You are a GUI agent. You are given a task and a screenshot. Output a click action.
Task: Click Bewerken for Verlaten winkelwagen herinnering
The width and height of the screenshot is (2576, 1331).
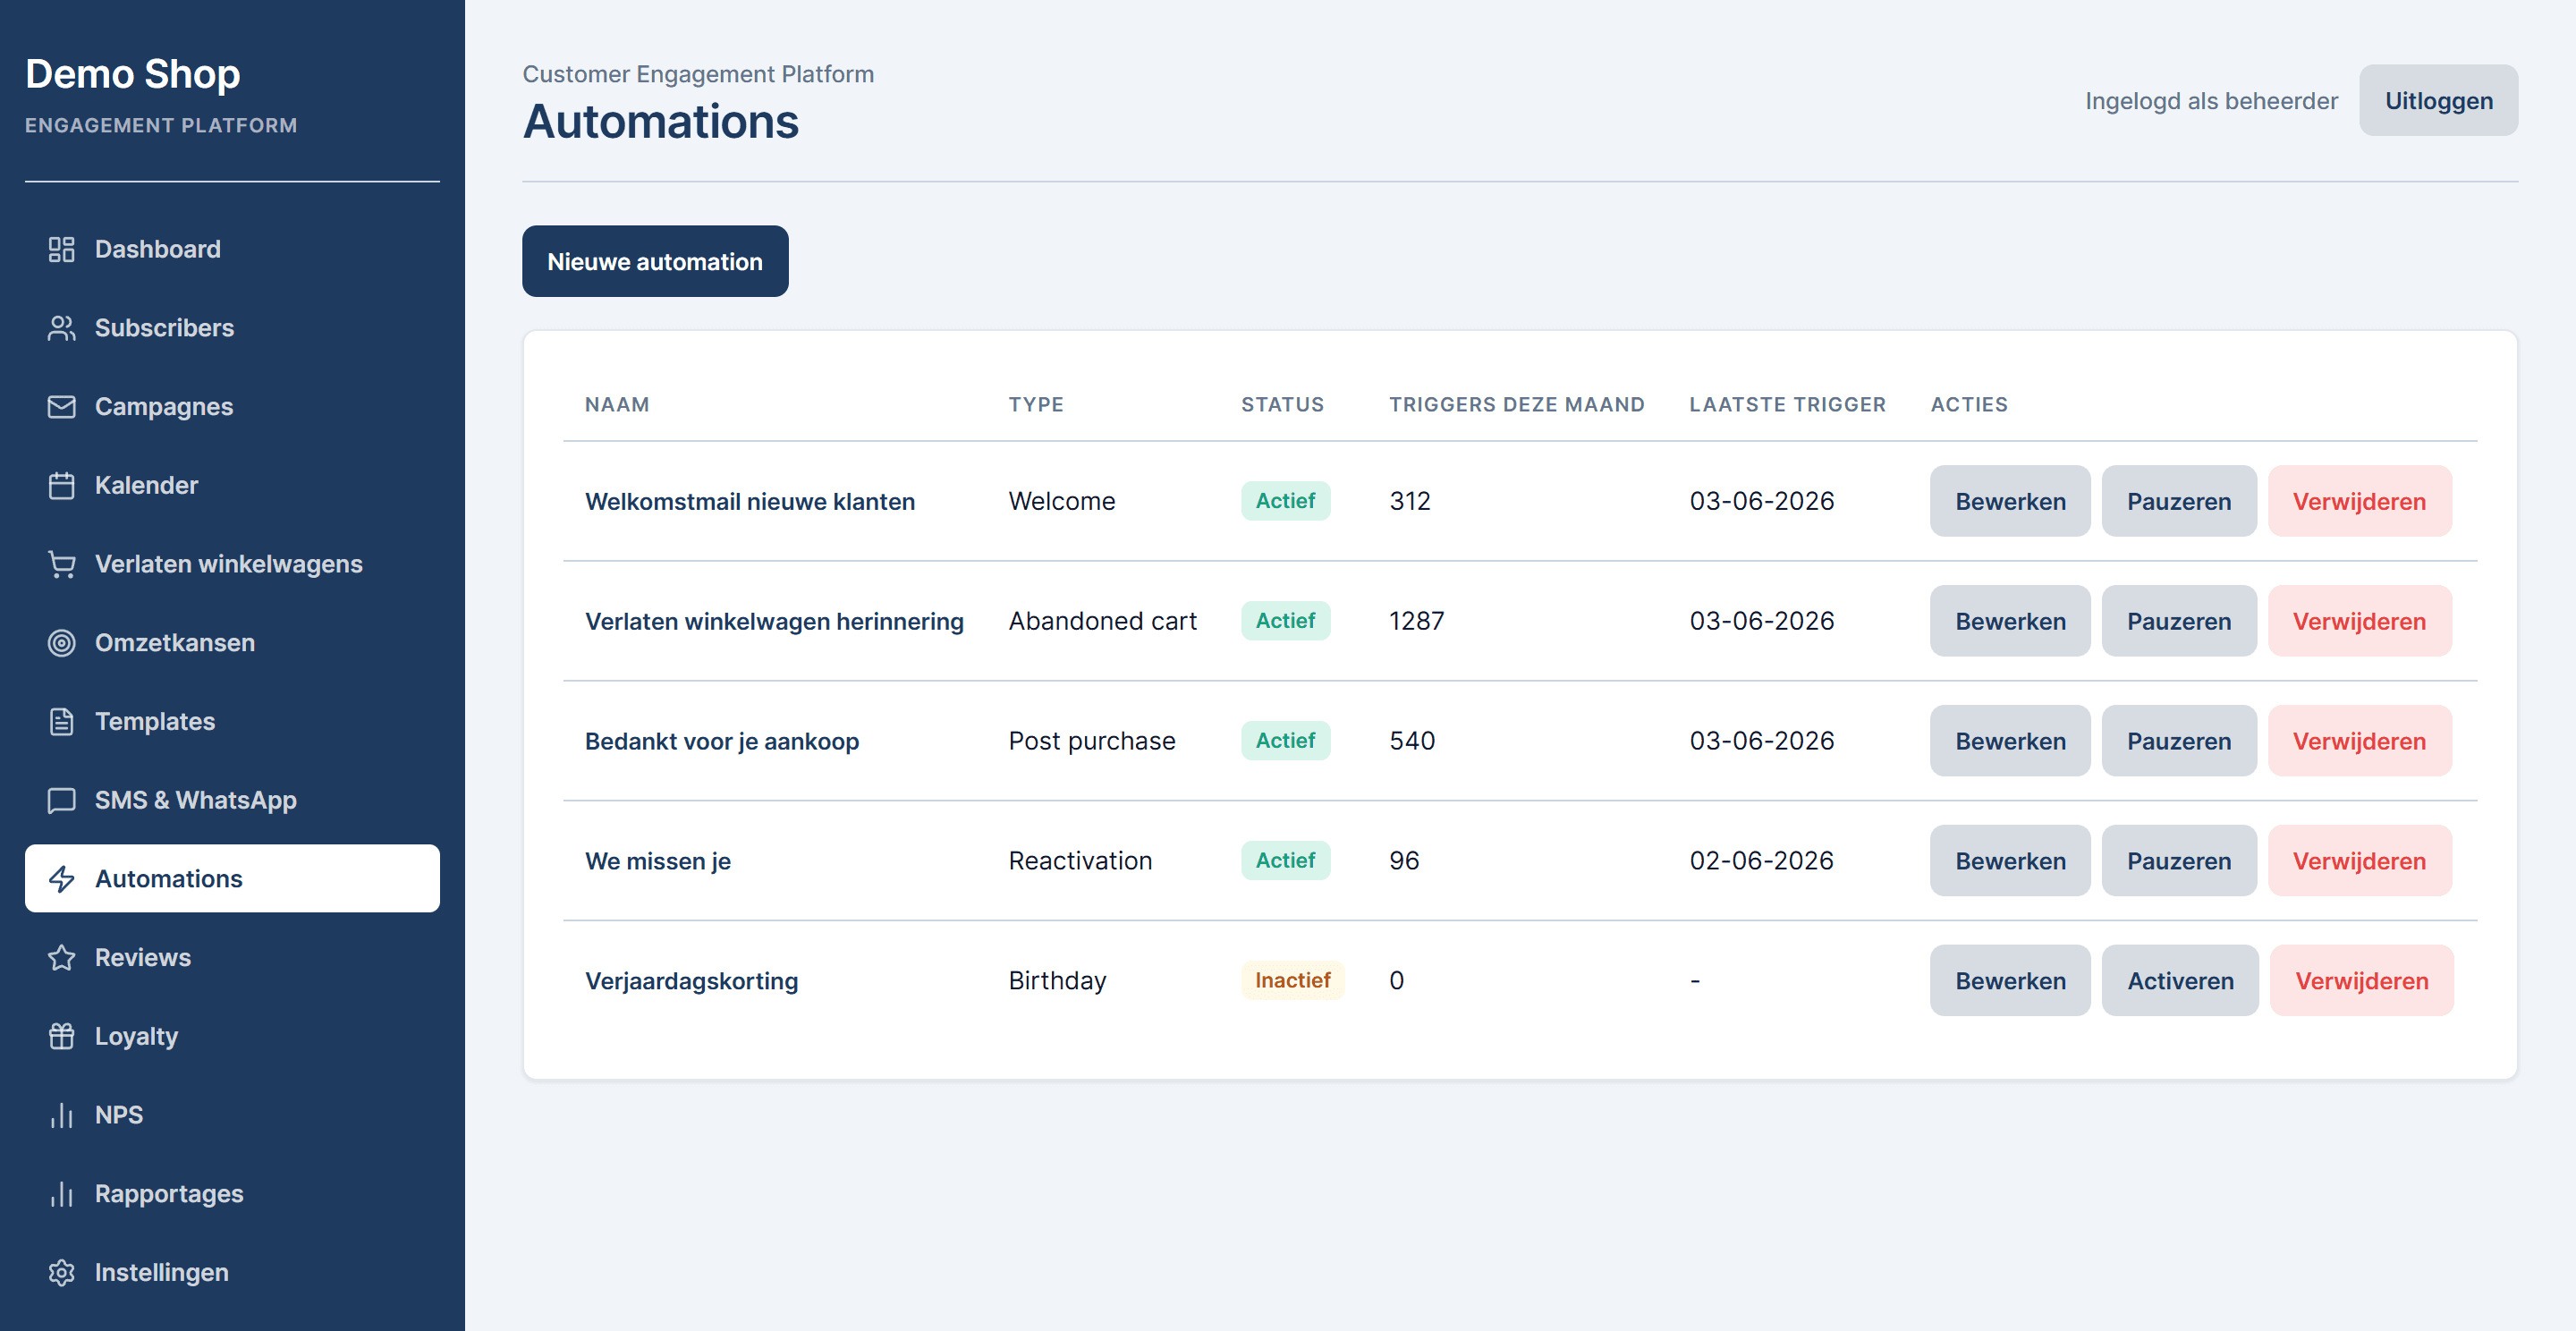(x=2010, y=621)
